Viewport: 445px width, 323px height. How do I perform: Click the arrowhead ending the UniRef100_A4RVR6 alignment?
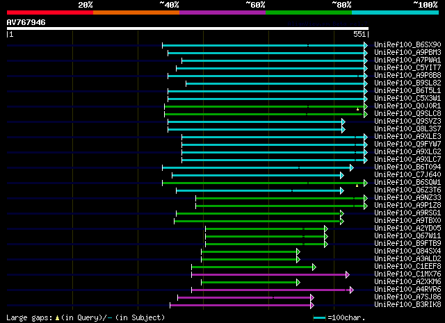coord(352,290)
